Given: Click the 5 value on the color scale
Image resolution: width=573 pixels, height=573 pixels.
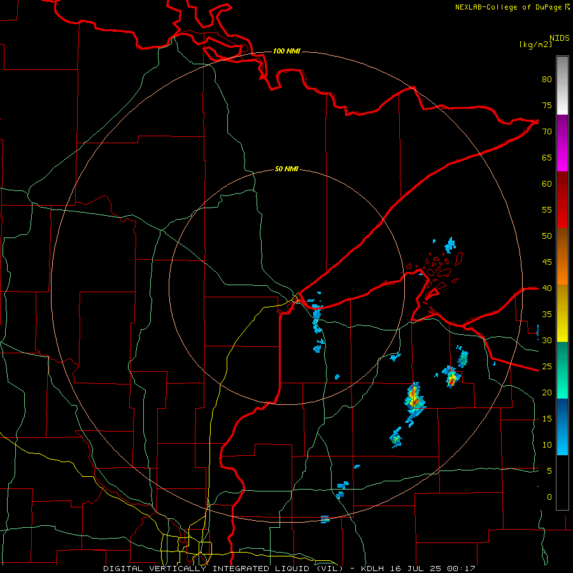Looking at the screenshot, I should 549,471.
